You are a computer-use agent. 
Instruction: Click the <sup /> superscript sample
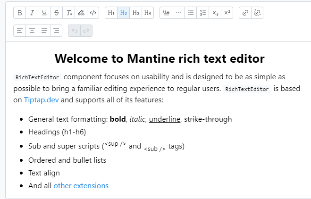(x=115, y=144)
